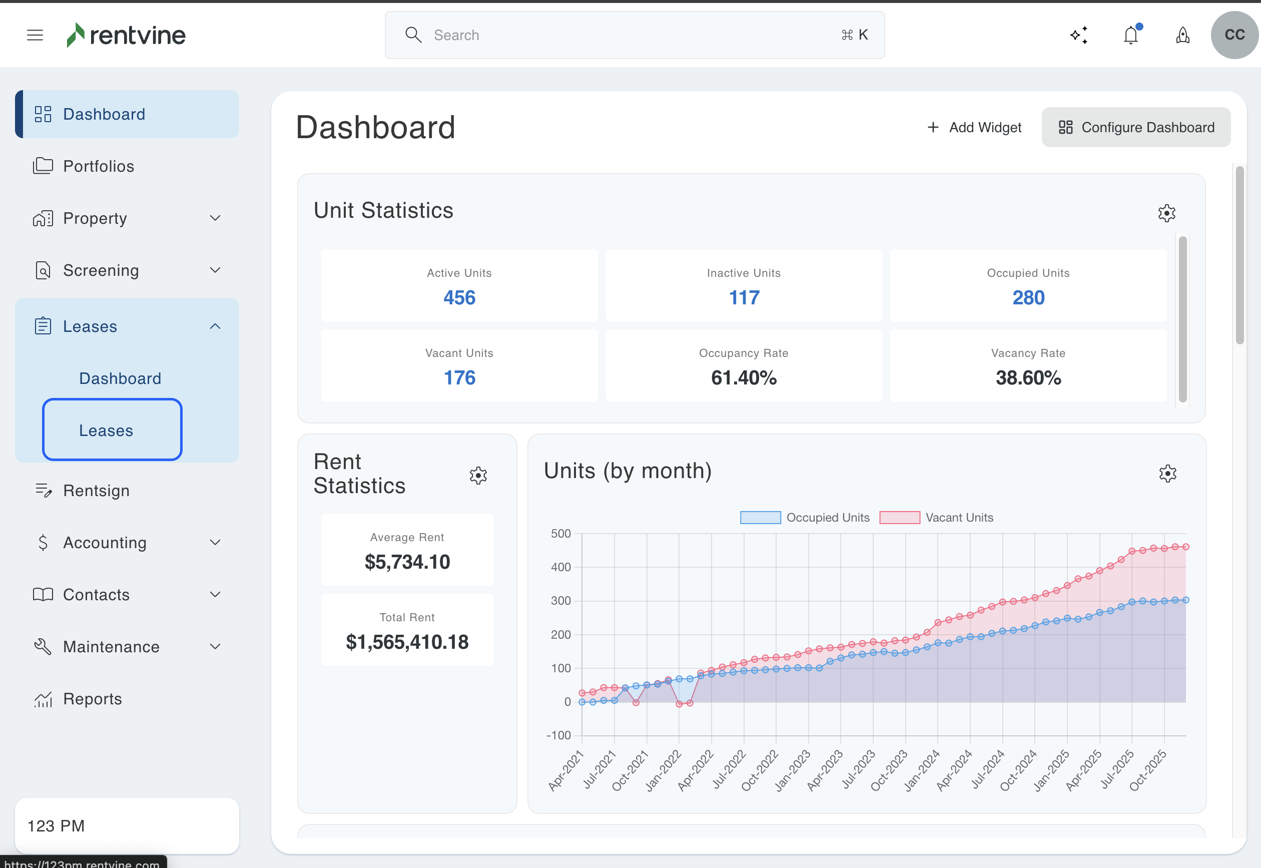
Task: Open Portfolios from the sidebar
Action: point(99,166)
